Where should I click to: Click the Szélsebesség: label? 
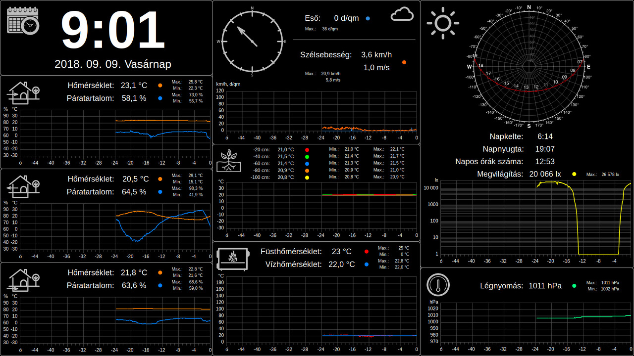326,55
